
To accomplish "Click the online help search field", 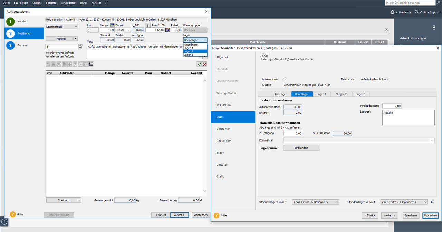I will click(410, 3).
